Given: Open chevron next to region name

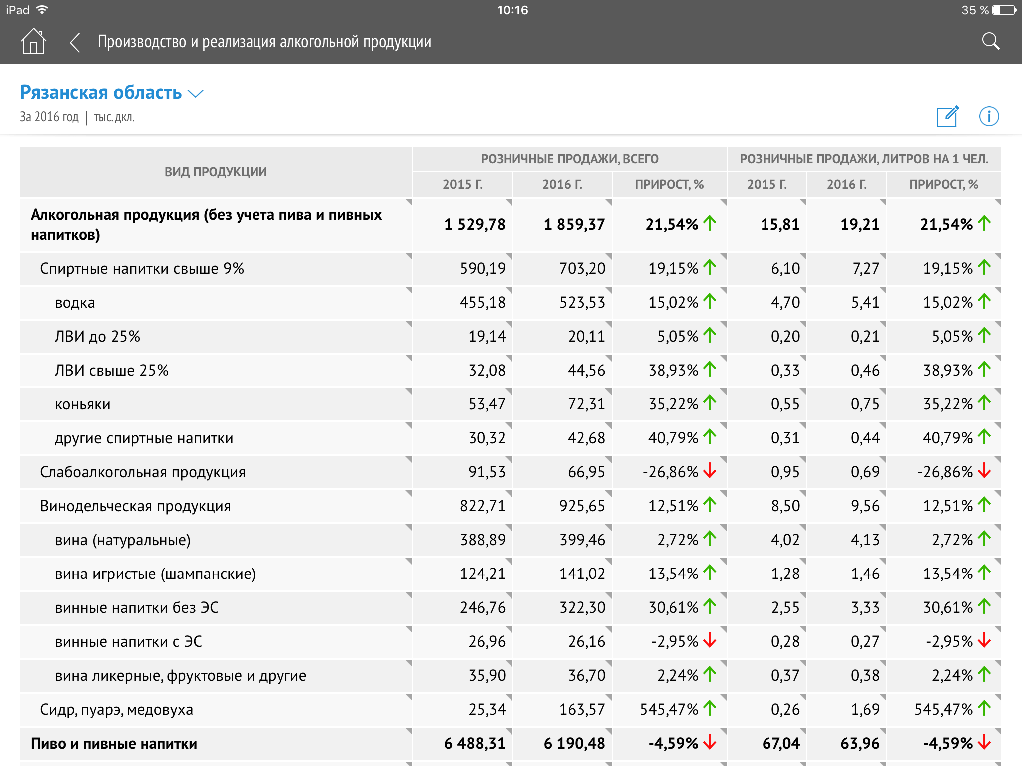Looking at the screenshot, I should (196, 94).
